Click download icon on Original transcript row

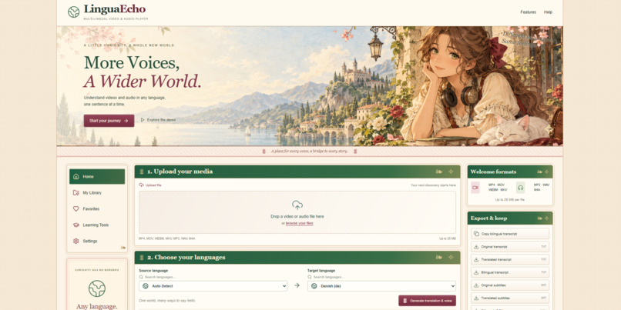click(x=476, y=247)
